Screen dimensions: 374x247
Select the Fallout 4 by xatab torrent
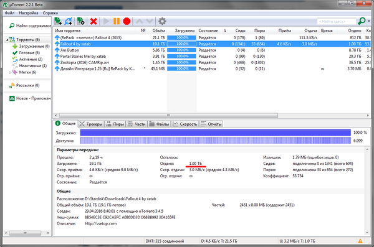click(x=213, y=44)
